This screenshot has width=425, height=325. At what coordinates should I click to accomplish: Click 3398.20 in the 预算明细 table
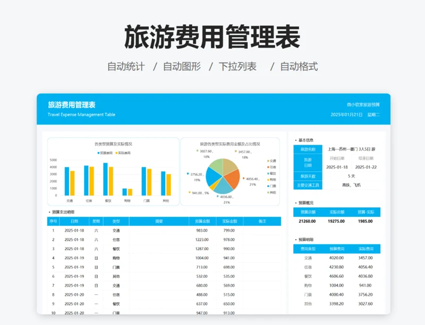[336, 304]
